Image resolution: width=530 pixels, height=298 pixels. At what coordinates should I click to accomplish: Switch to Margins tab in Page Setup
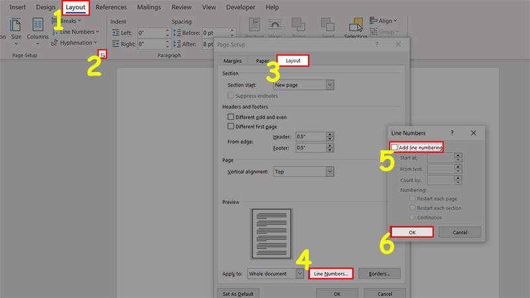coord(233,61)
